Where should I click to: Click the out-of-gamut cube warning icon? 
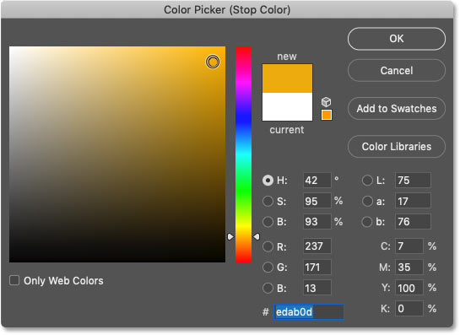(x=327, y=102)
